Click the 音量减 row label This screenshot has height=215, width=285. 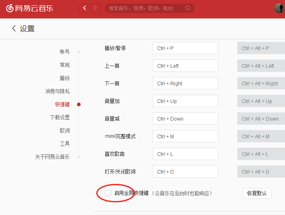tap(112, 119)
